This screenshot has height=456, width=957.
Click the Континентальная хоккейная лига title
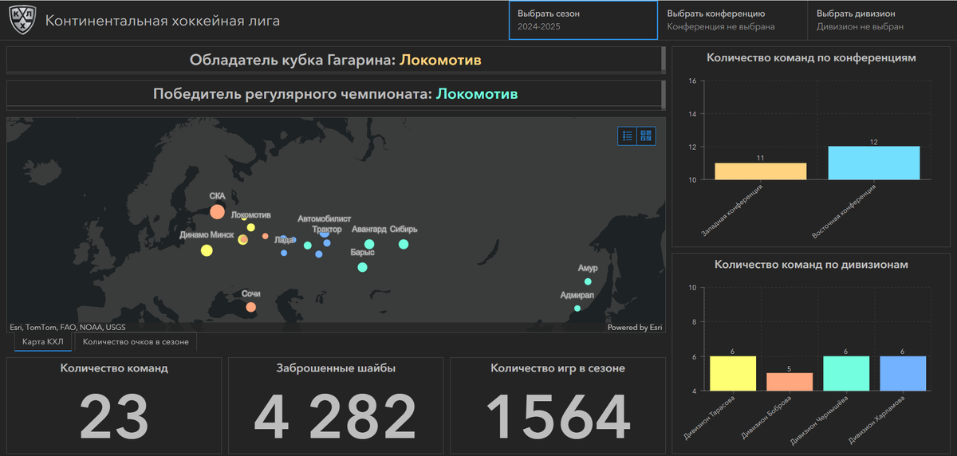click(x=163, y=21)
